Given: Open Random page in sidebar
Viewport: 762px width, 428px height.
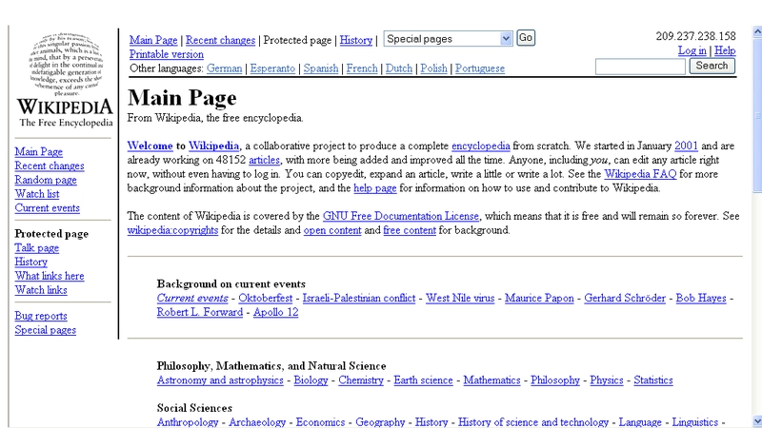Looking at the screenshot, I should click(46, 180).
